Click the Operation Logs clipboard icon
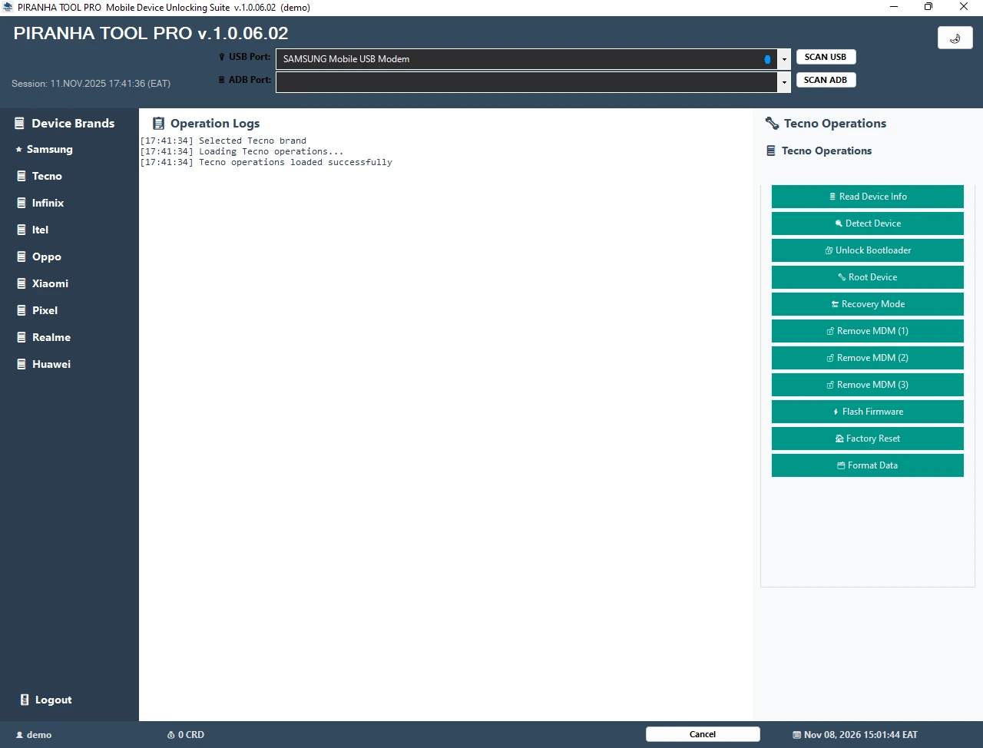Screen dimensions: 983x748 coord(159,124)
